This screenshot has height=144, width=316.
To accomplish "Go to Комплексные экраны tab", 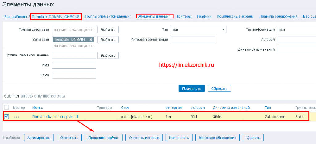I will tap(235, 16).
